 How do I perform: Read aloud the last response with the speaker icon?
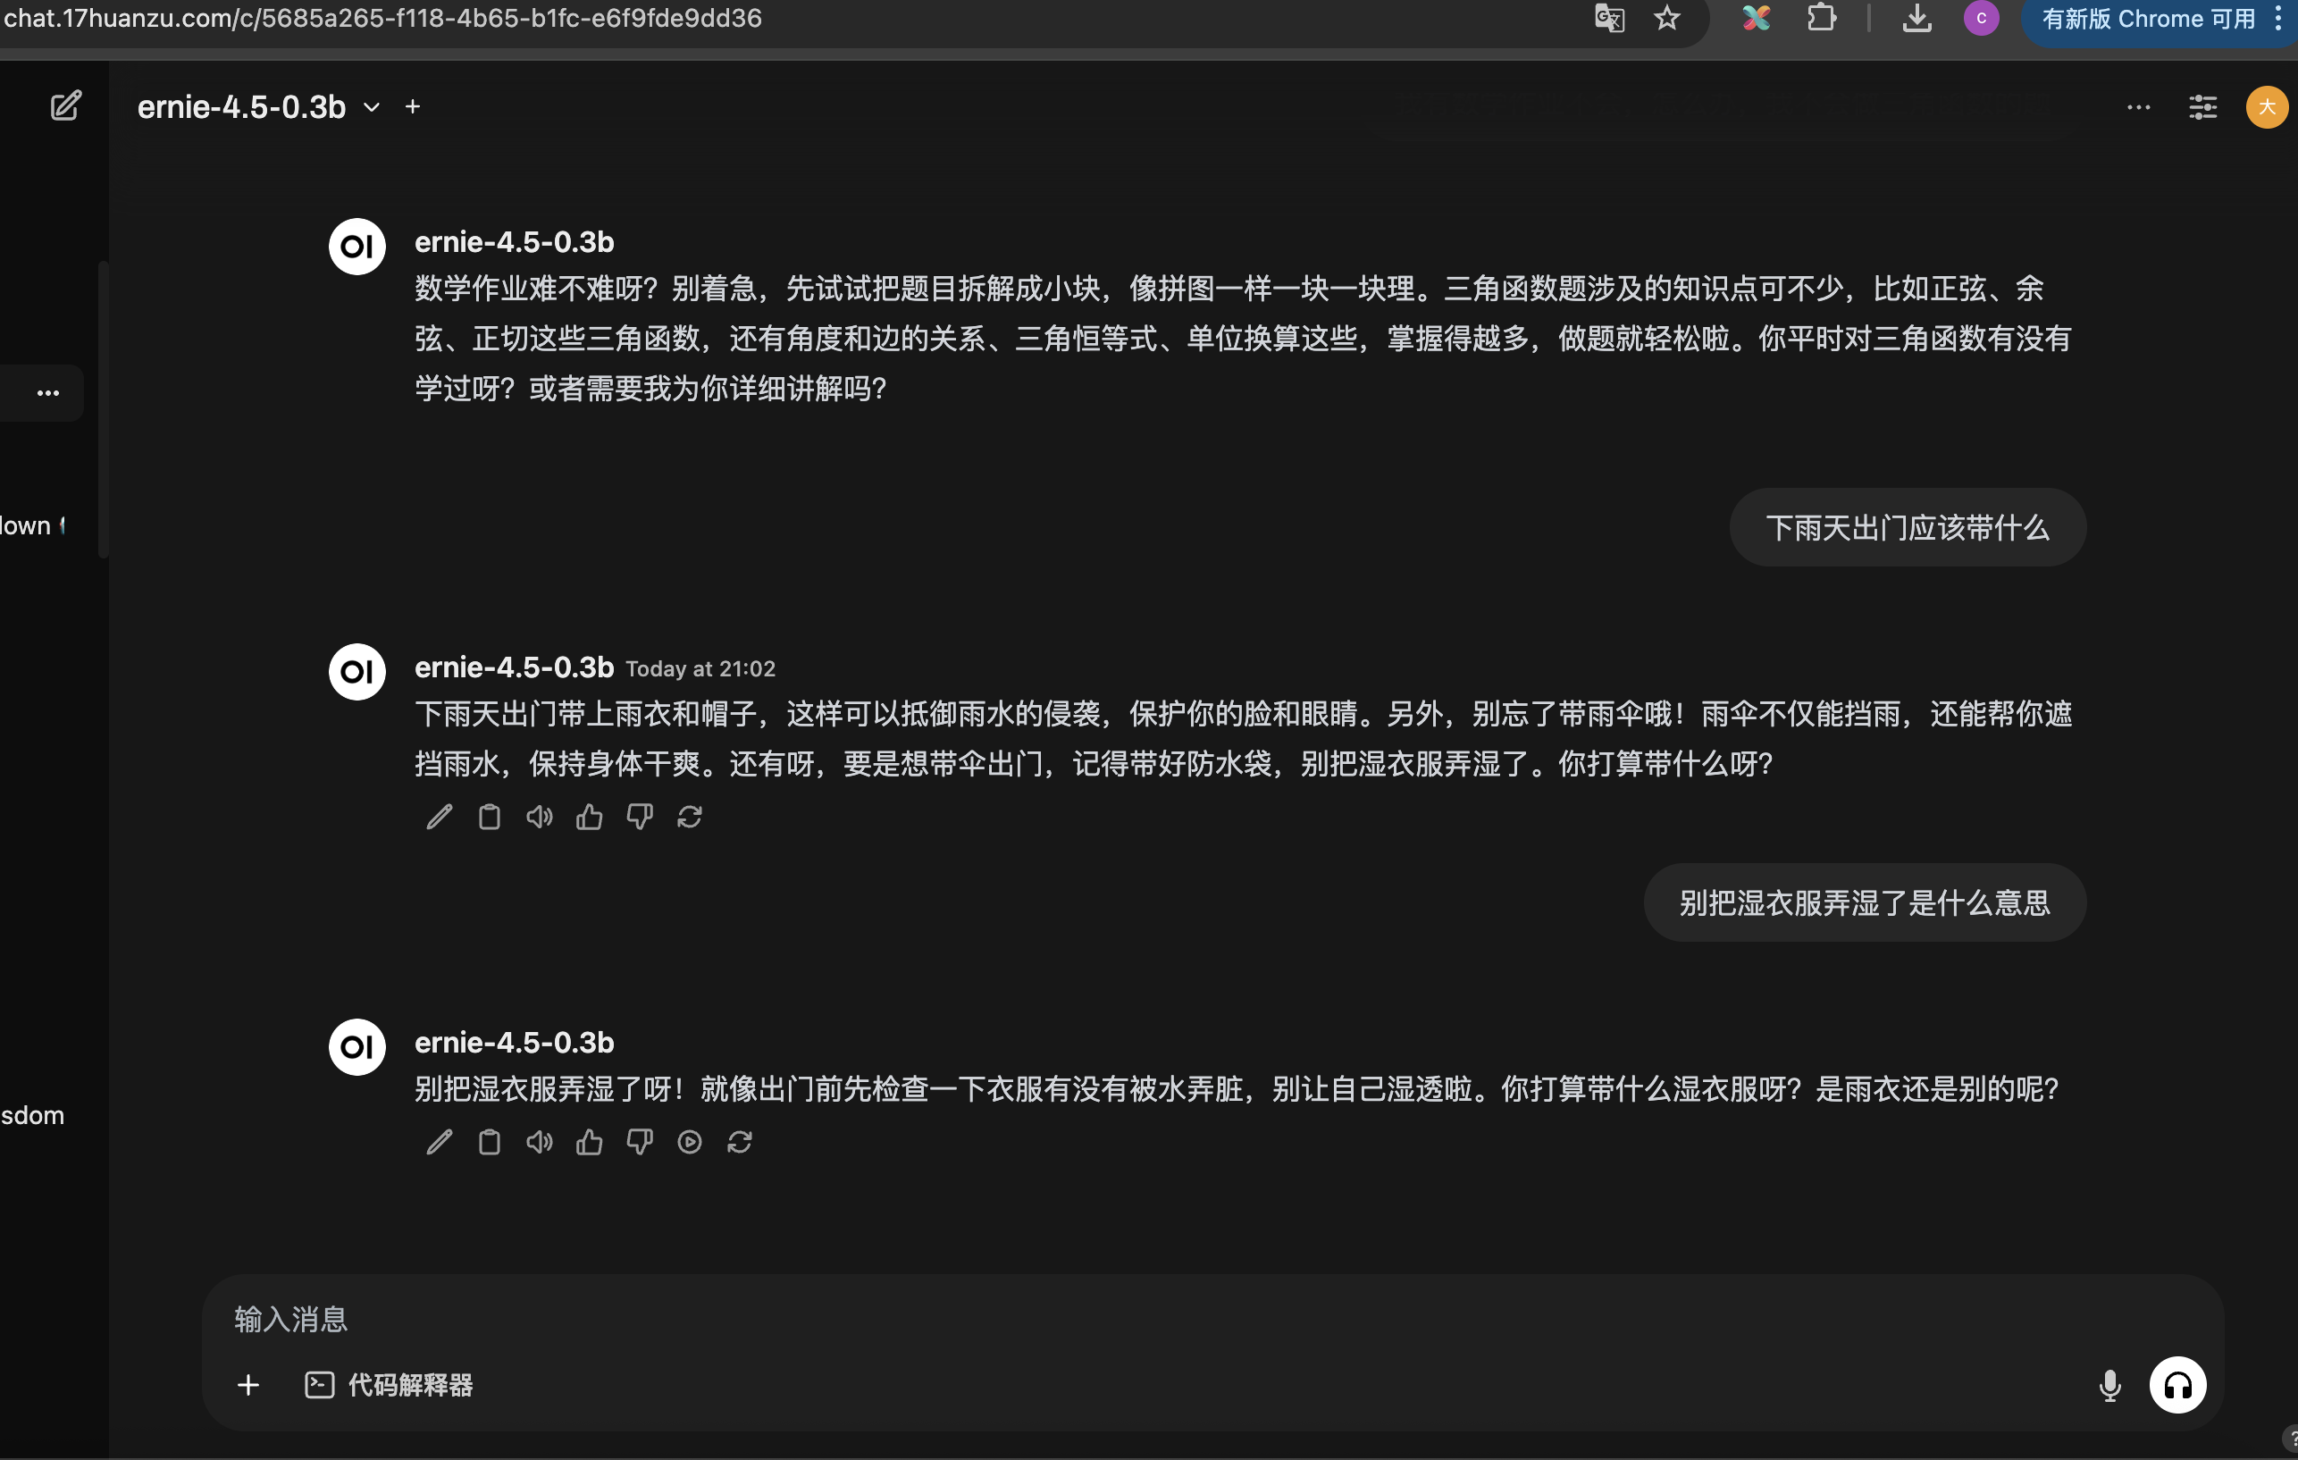[x=539, y=1142]
